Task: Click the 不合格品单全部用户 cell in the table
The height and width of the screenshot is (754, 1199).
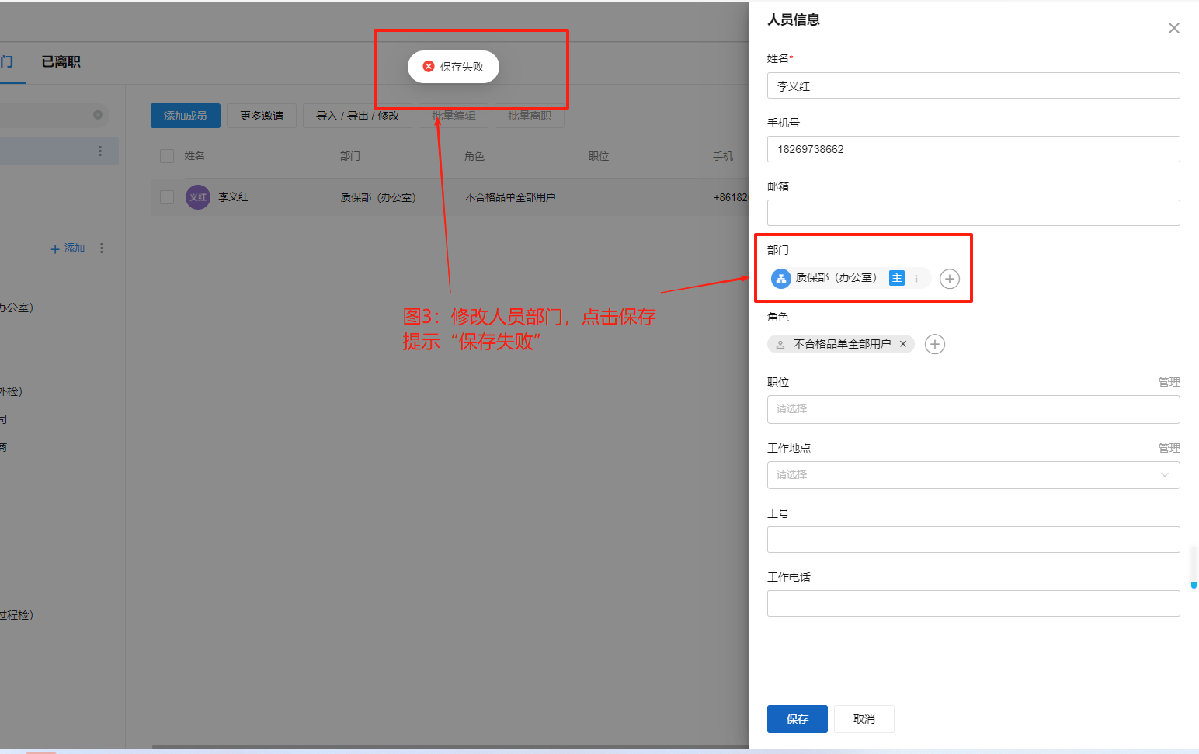Action: pyautogui.click(x=510, y=197)
